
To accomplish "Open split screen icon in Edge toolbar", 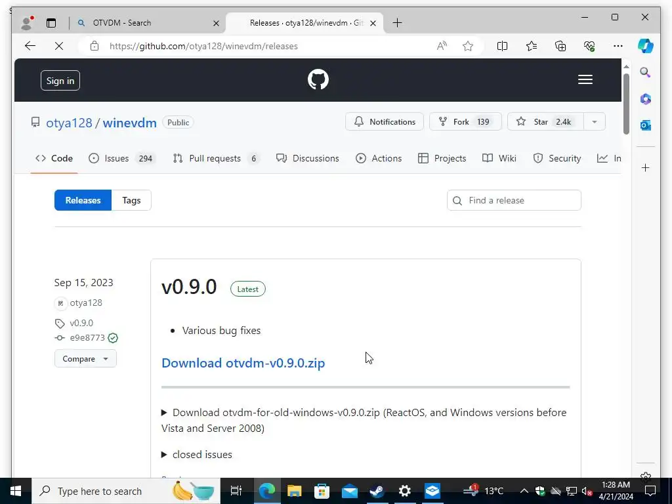I will tap(502, 46).
